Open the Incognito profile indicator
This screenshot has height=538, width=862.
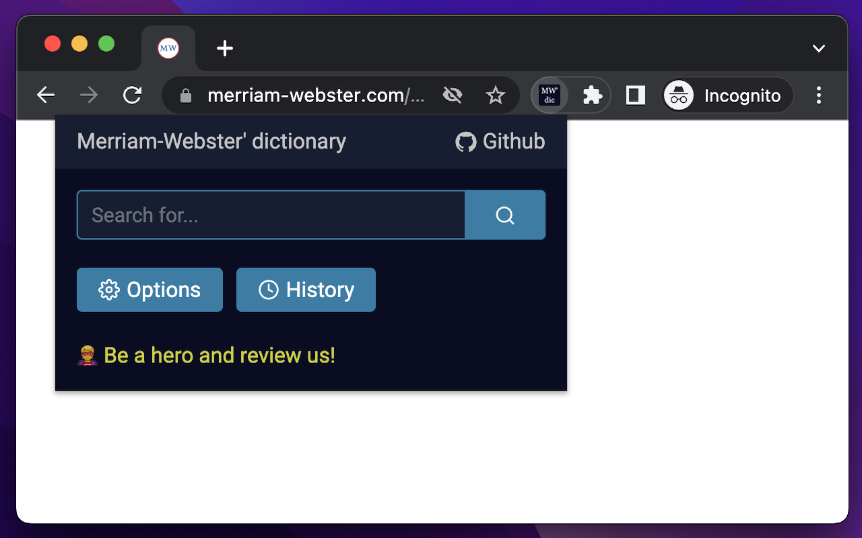pyautogui.click(x=727, y=95)
